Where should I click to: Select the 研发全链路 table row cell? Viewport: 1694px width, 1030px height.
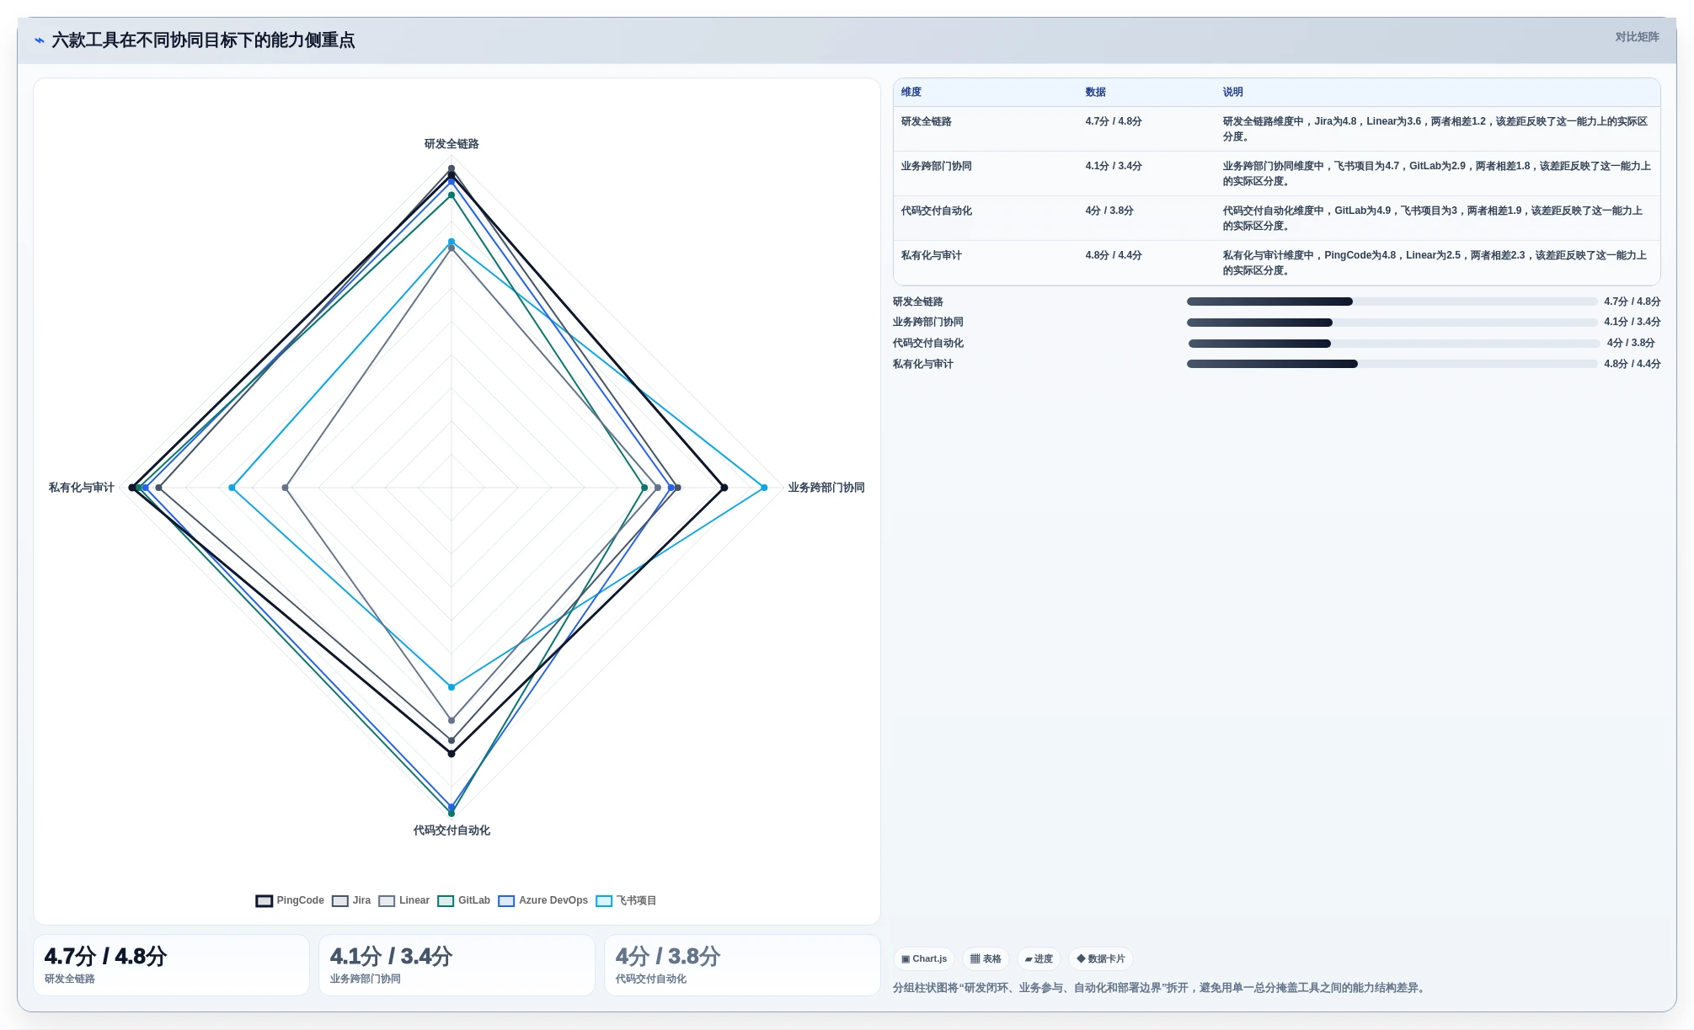point(927,121)
